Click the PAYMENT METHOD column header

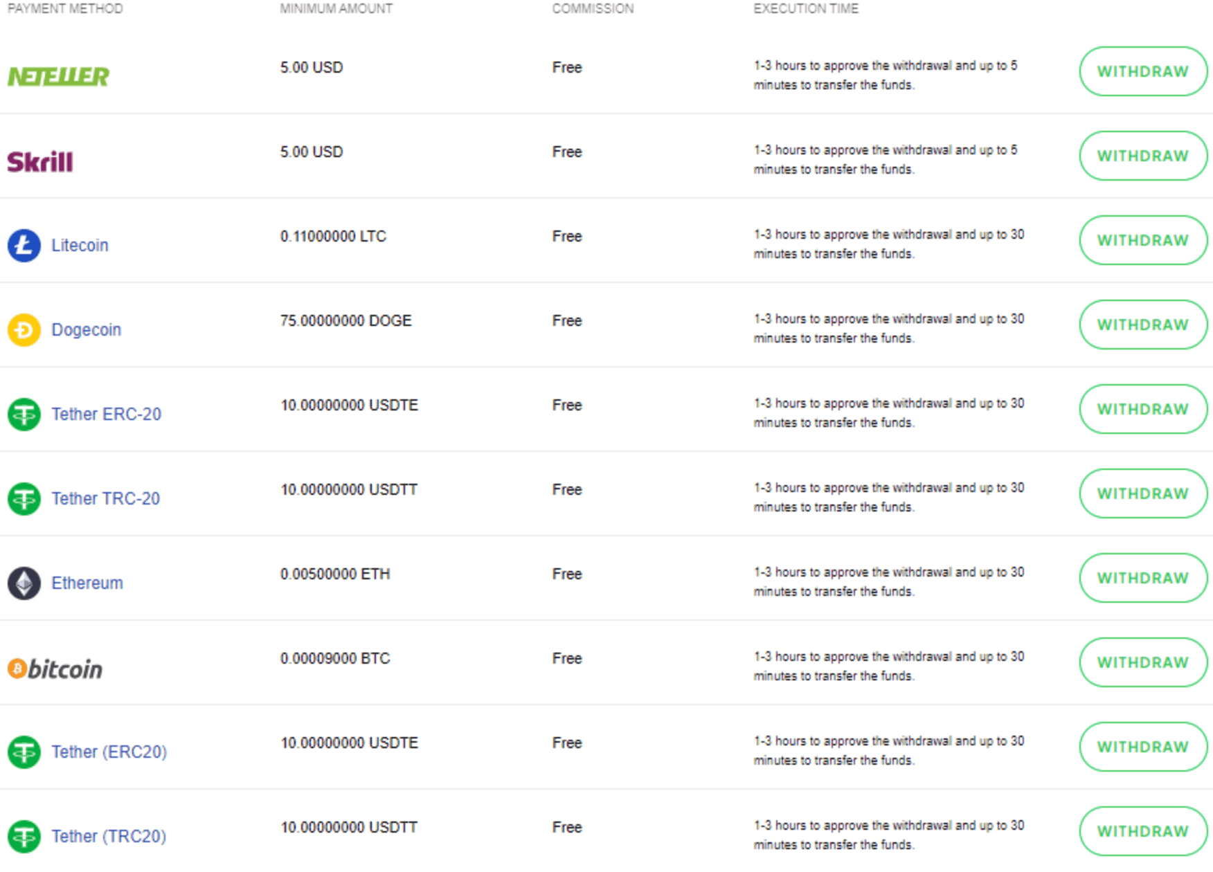[x=64, y=9]
